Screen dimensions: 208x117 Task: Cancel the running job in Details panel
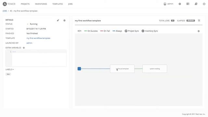click(64, 20)
